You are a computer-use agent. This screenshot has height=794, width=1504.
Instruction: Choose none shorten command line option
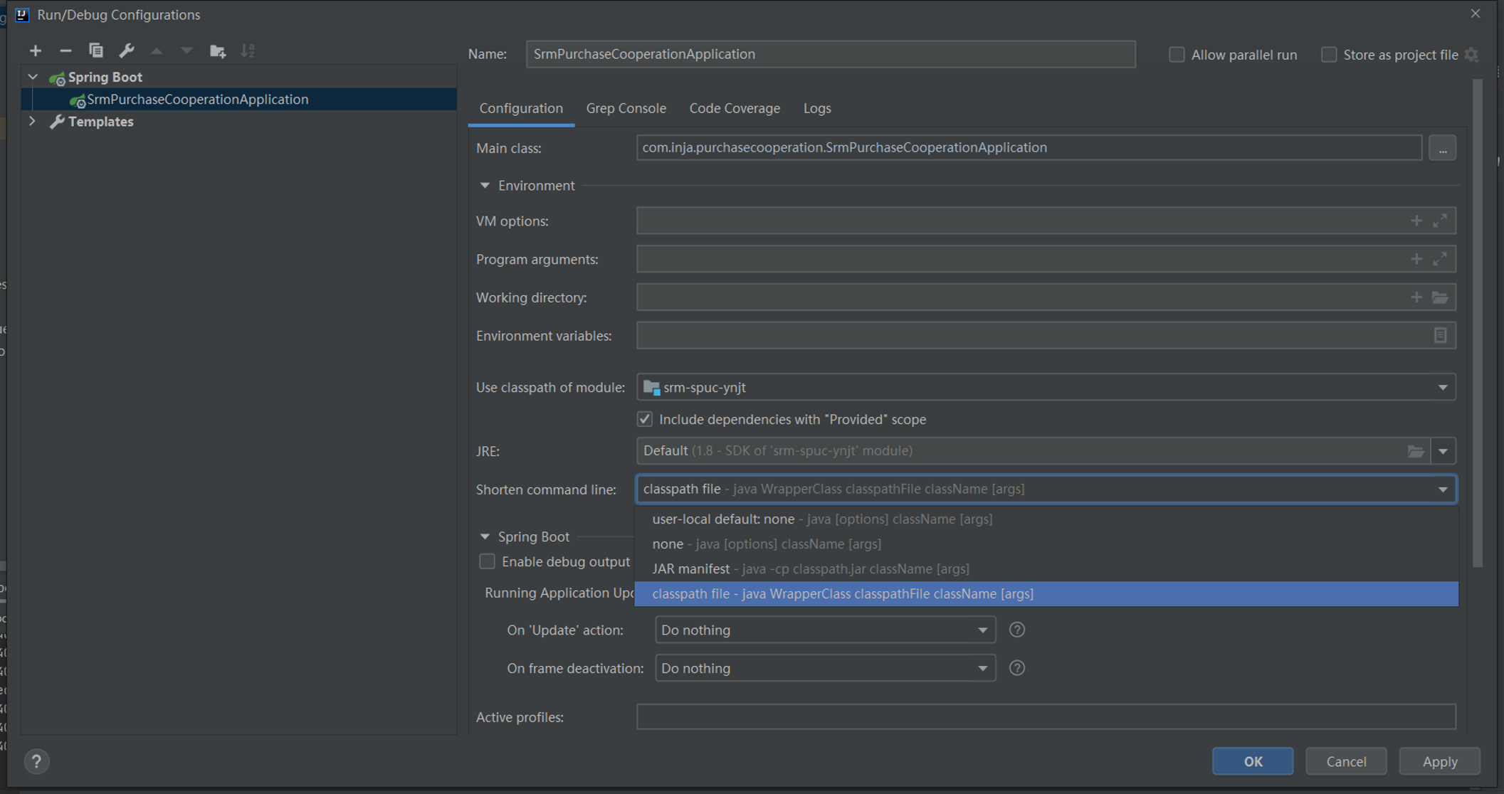coord(1046,544)
